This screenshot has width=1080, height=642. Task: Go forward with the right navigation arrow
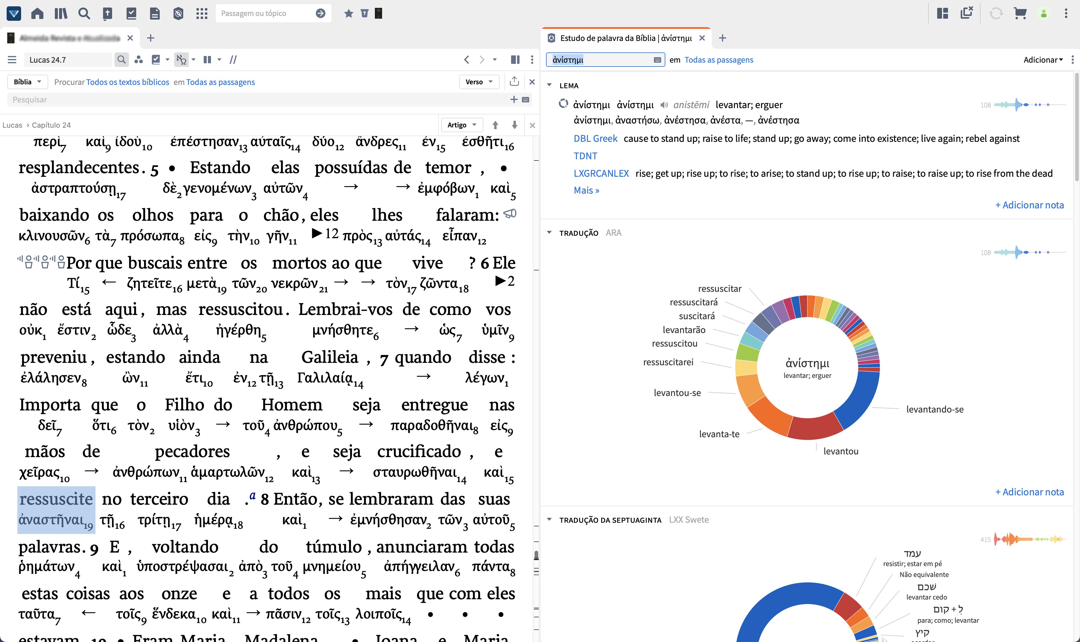(482, 60)
